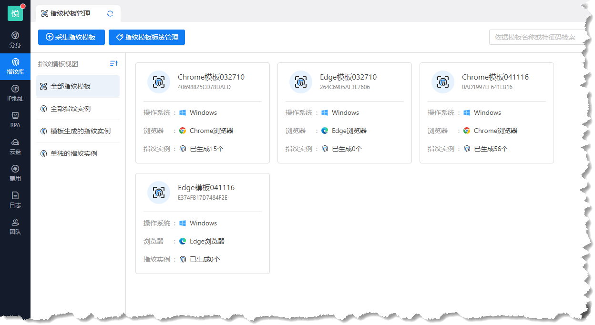Click Chrome浏览器 in Chrome模板032710 card
Screen dimensions: 595x325
pyautogui.click(x=212, y=131)
